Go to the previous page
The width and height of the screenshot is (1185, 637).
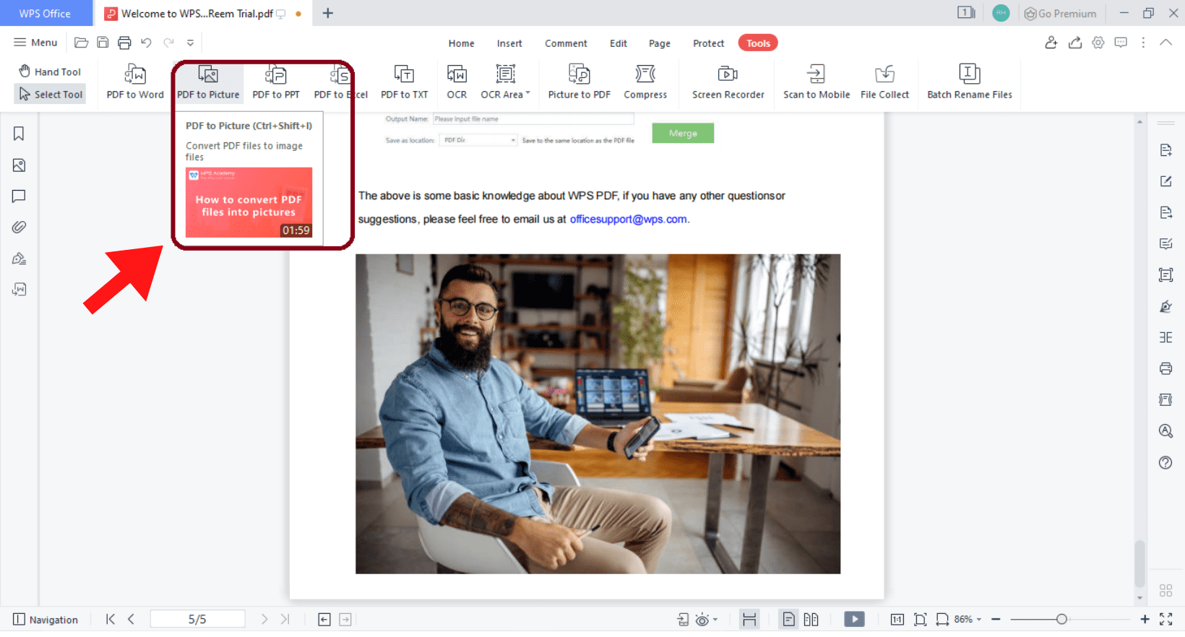[131, 619]
